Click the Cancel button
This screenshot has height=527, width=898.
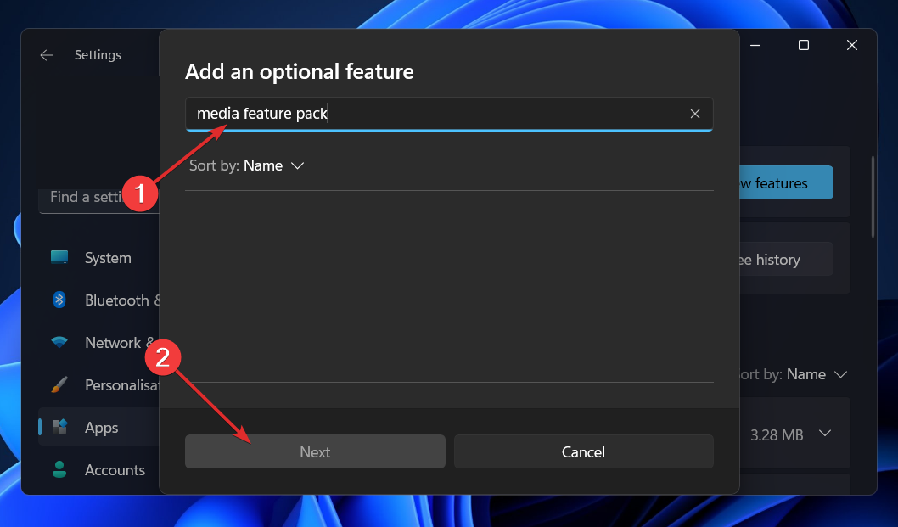pyautogui.click(x=584, y=451)
